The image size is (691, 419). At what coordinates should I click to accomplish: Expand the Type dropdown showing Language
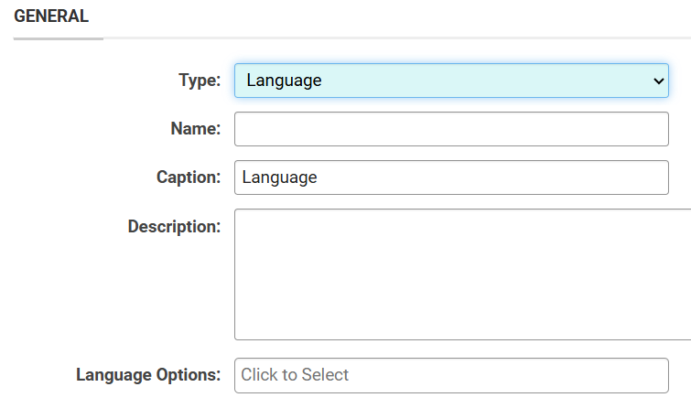click(451, 81)
